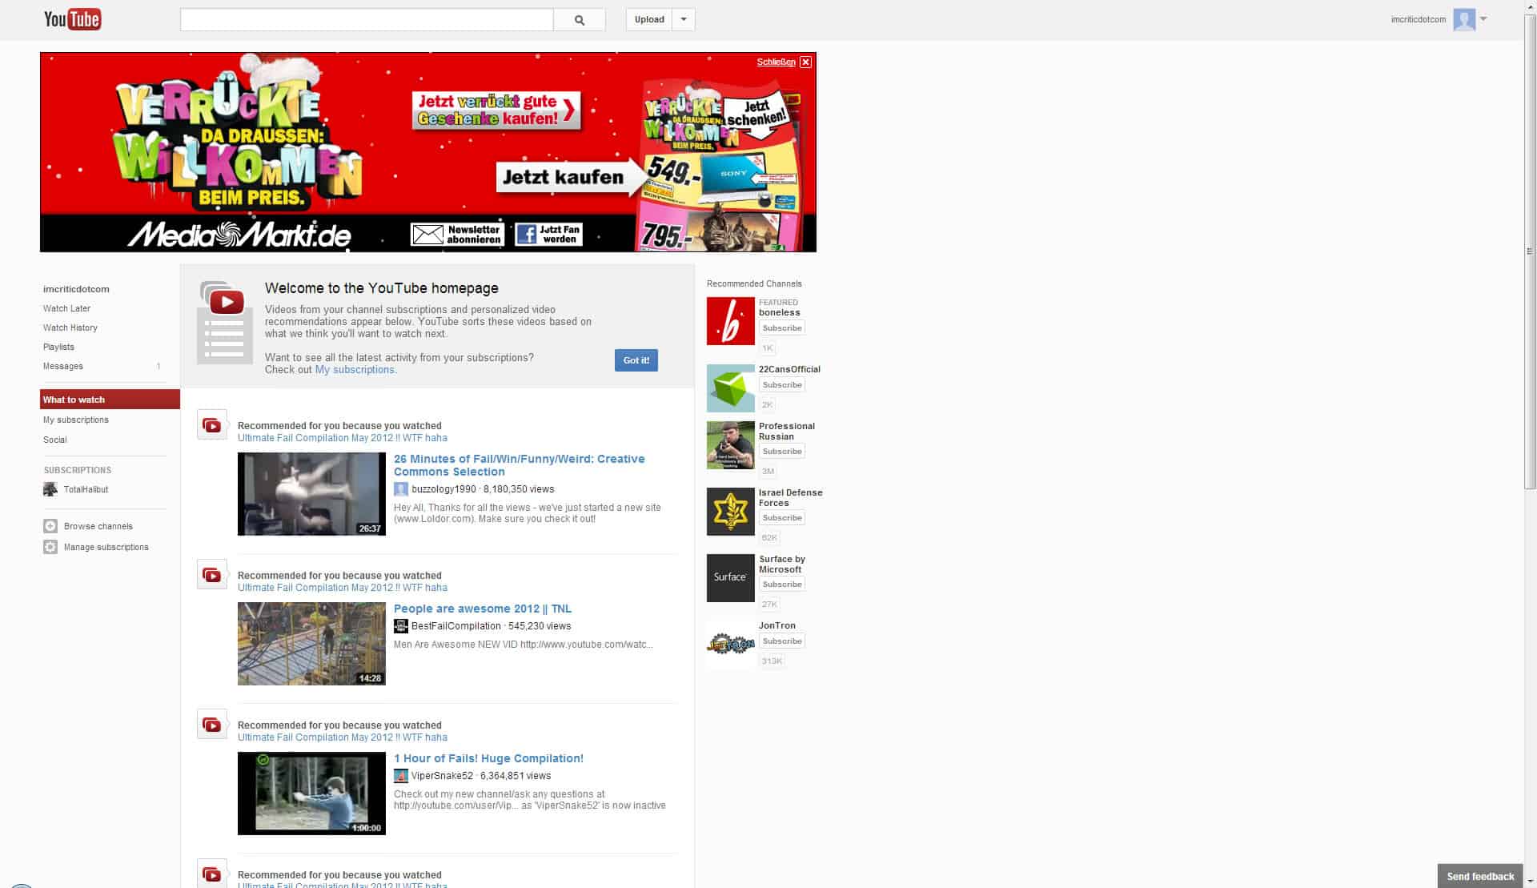Click recommendation icon above People are awesome
This screenshot has height=888, width=1537.
212,575
